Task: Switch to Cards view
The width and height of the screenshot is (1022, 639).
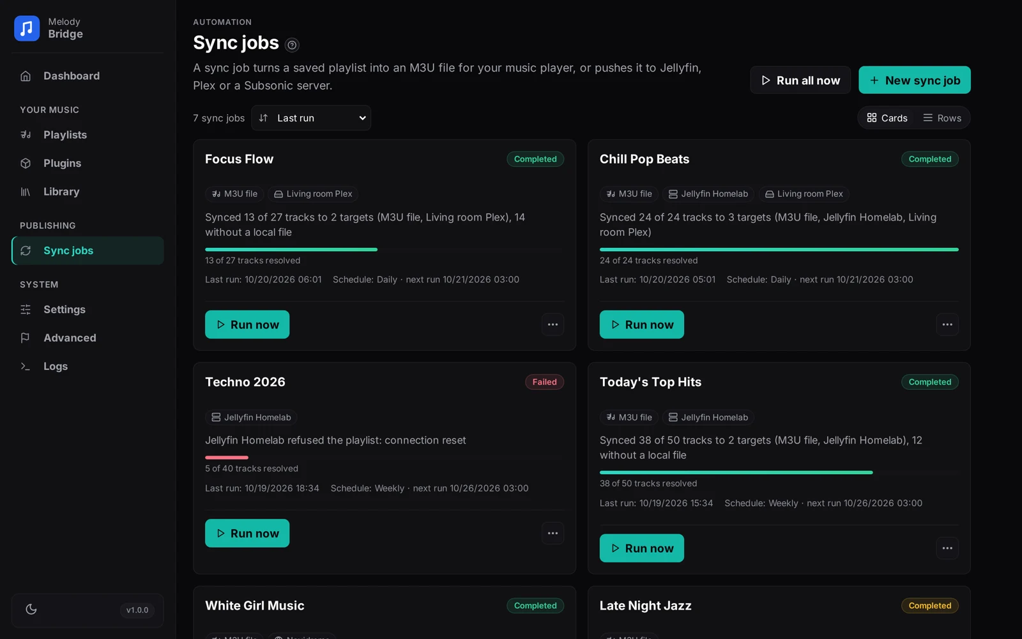Action: coord(887,118)
